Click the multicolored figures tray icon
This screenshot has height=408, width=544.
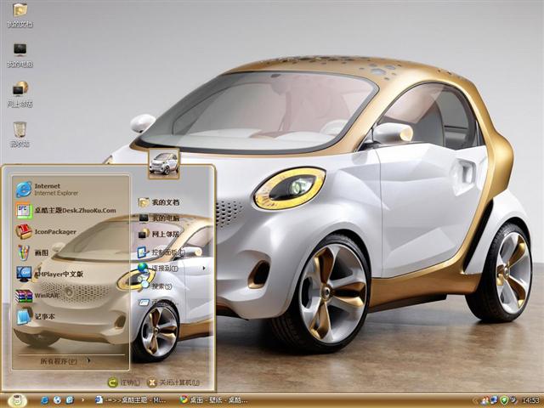[x=484, y=400]
